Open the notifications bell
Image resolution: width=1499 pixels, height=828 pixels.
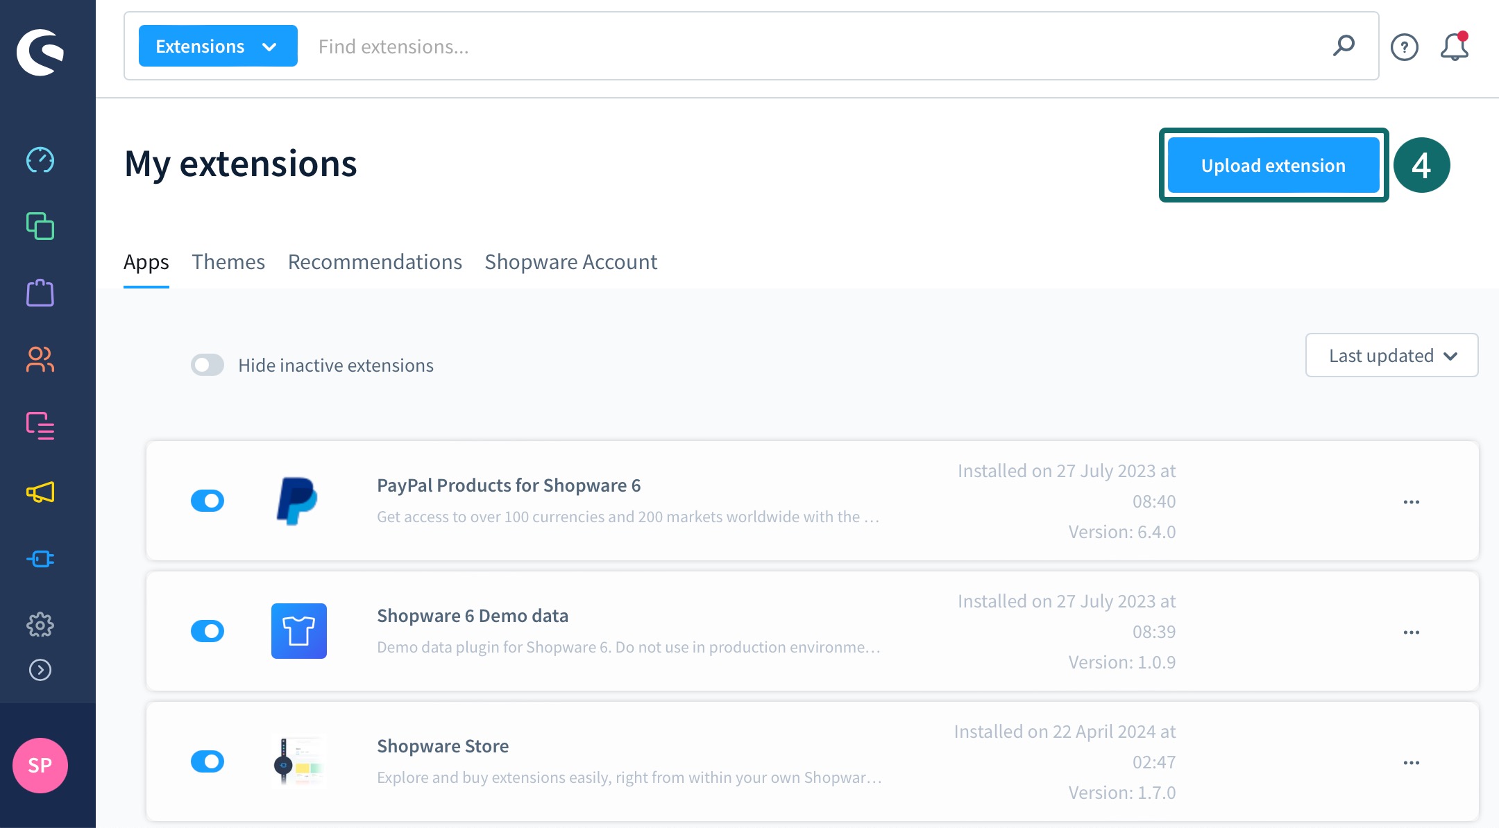coord(1455,46)
